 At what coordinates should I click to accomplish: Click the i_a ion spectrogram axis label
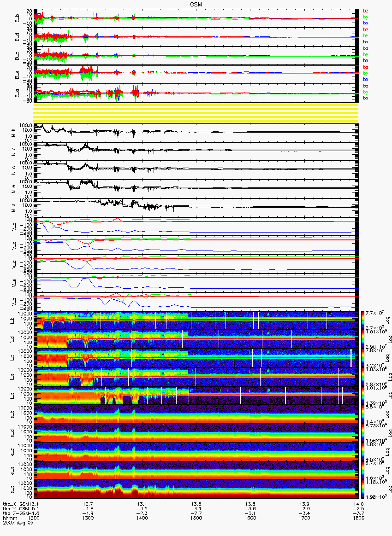point(12,396)
